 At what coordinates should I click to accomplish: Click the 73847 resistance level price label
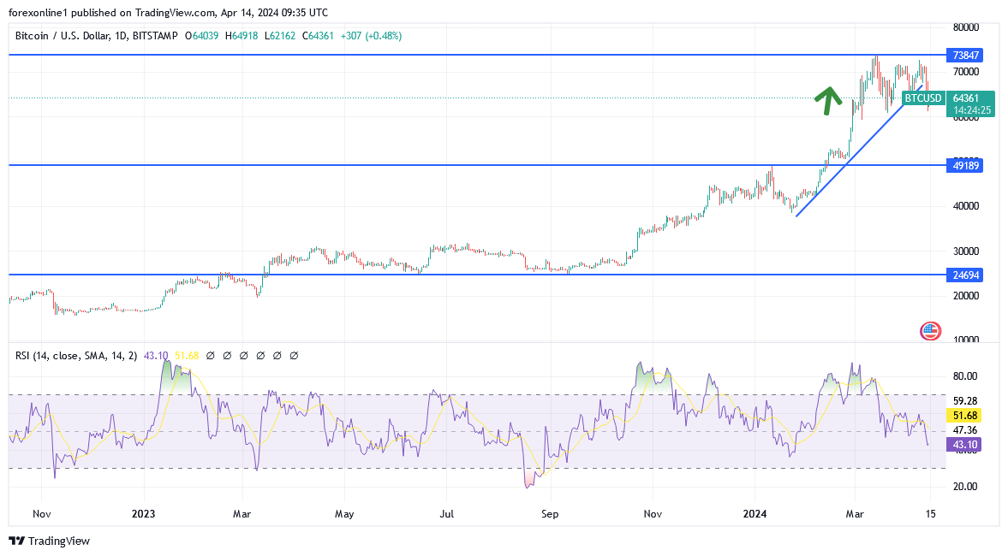tap(964, 54)
